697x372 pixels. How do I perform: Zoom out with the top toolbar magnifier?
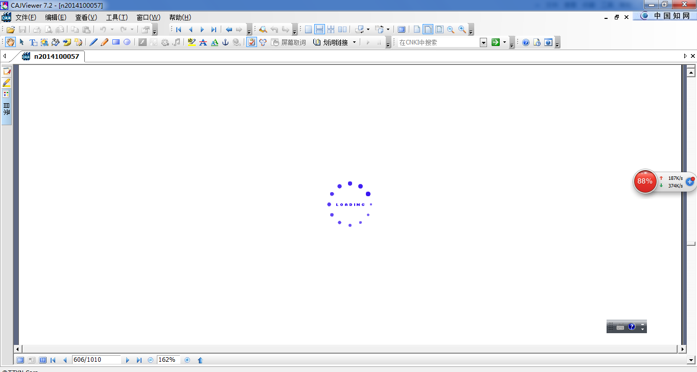click(451, 30)
